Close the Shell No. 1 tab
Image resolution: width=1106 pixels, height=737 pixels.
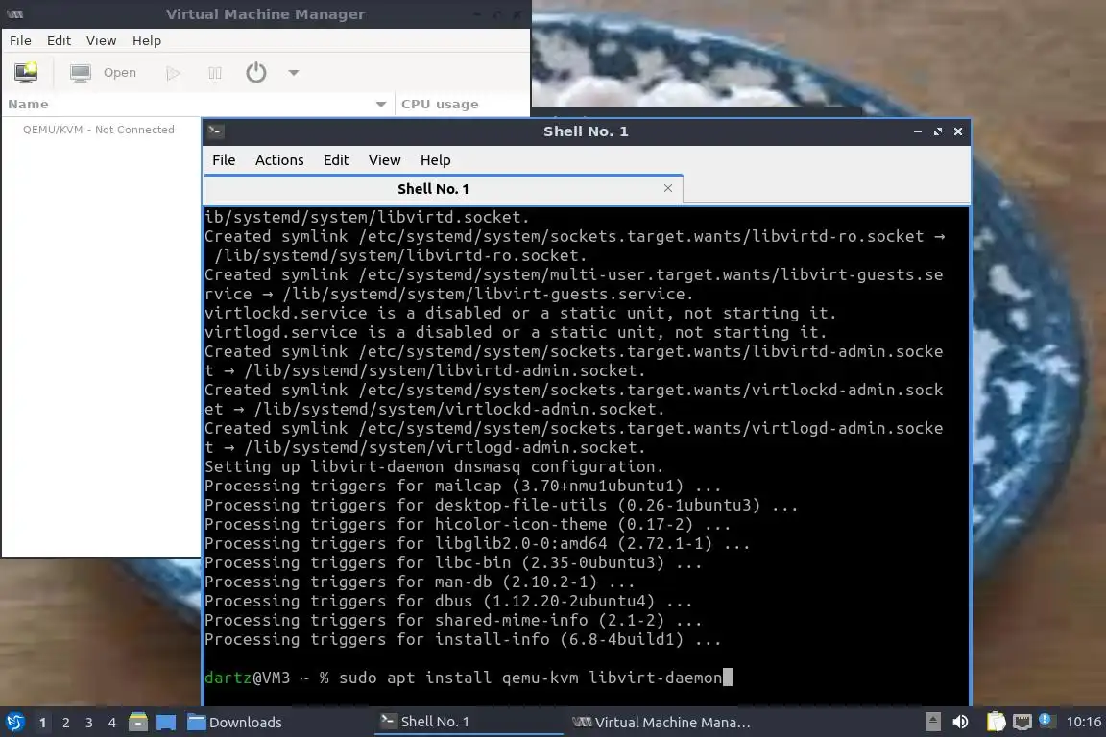coord(668,188)
